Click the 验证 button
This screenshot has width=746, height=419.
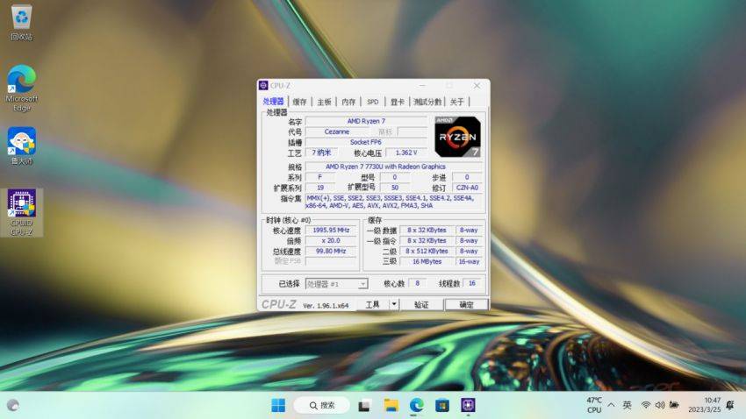coord(421,304)
